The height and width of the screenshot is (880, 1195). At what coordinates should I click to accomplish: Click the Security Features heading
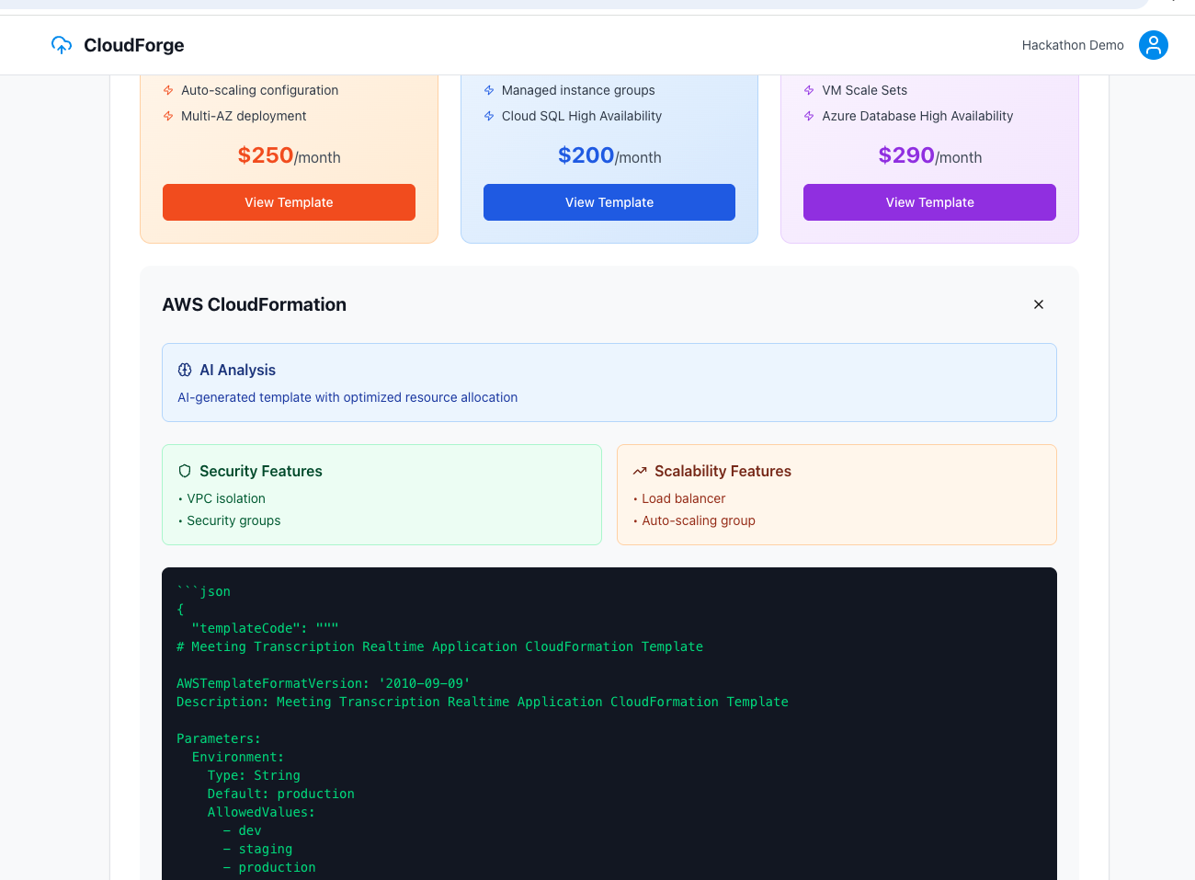click(261, 471)
